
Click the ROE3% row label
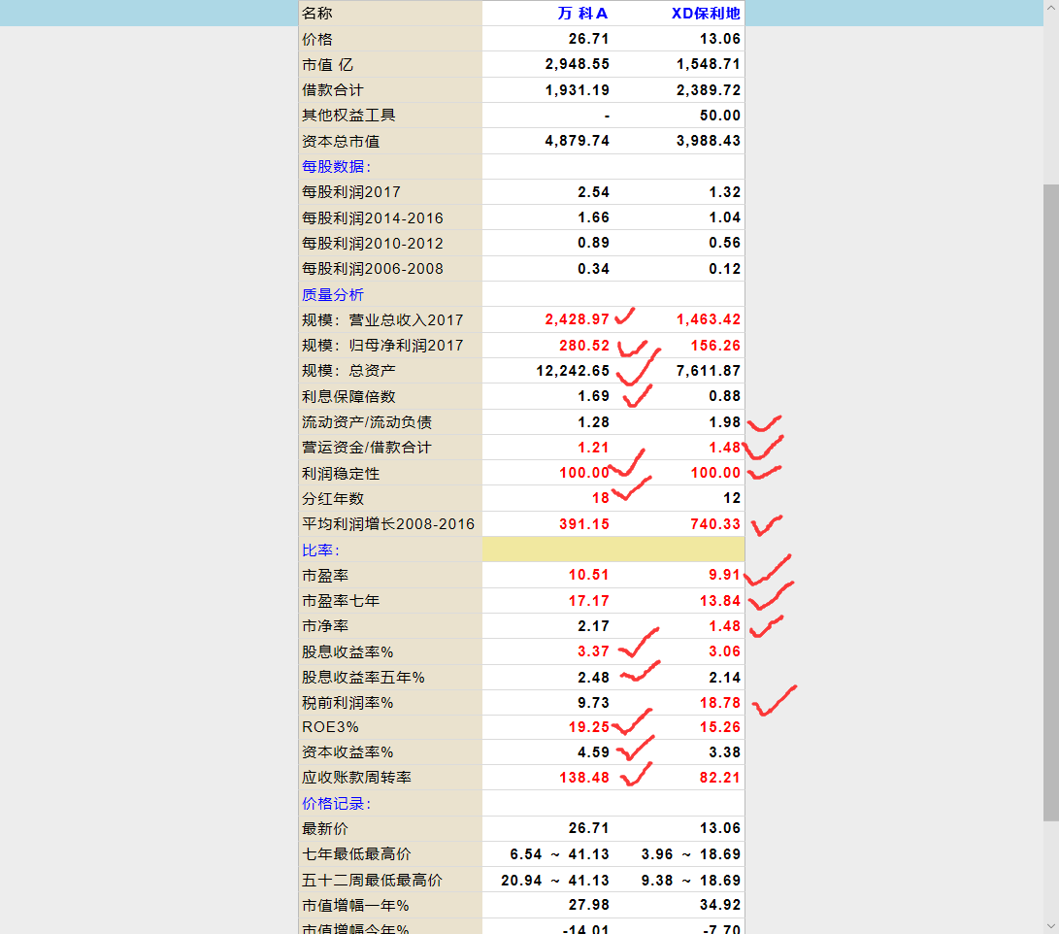pyautogui.click(x=330, y=727)
